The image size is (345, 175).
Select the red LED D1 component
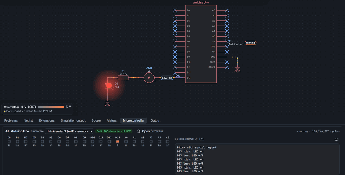(x=109, y=86)
